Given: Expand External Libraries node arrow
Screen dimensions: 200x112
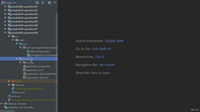Looking at the screenshot, I should 2,104.
